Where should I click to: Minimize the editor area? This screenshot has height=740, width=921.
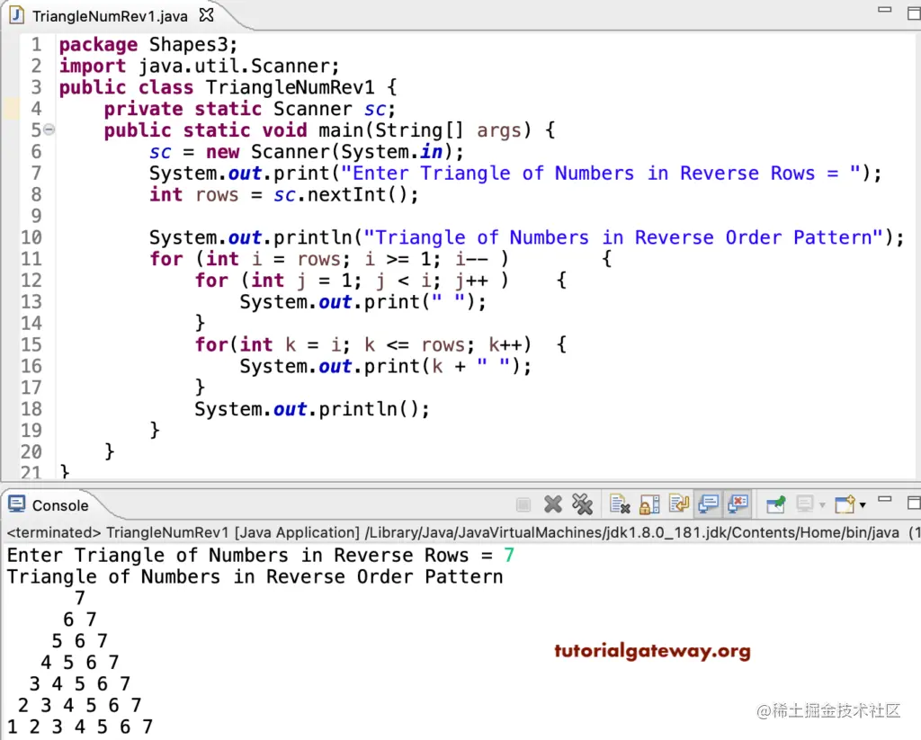(885, 9)
